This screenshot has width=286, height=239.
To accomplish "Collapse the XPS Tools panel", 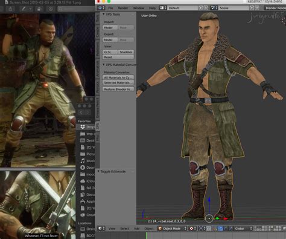I will [103, 15].
